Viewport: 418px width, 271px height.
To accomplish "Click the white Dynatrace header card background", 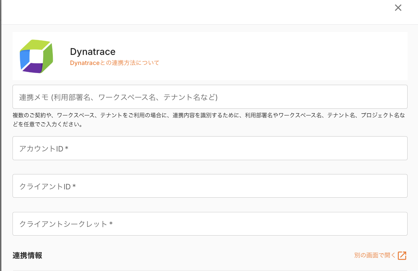I will pyautogui.click(x=278, y=56).
